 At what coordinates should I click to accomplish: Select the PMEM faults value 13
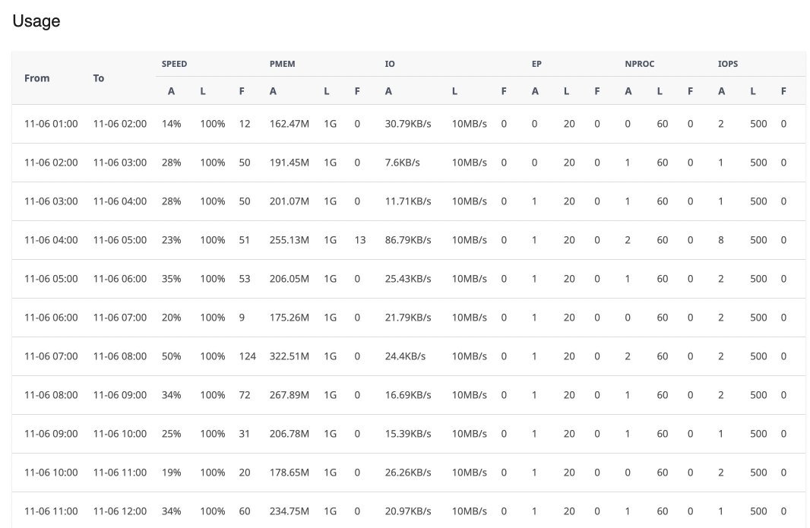(x=360, y=240)
